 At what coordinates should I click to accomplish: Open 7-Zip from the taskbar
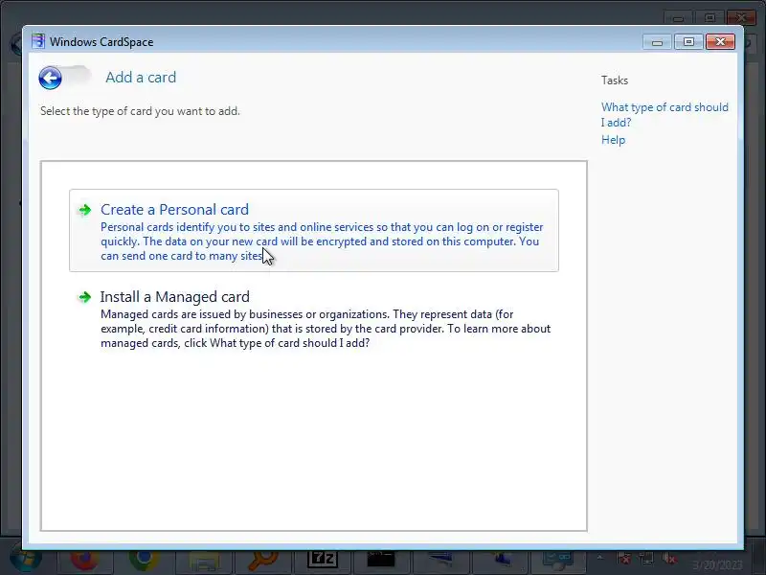(x=323, y=559)
